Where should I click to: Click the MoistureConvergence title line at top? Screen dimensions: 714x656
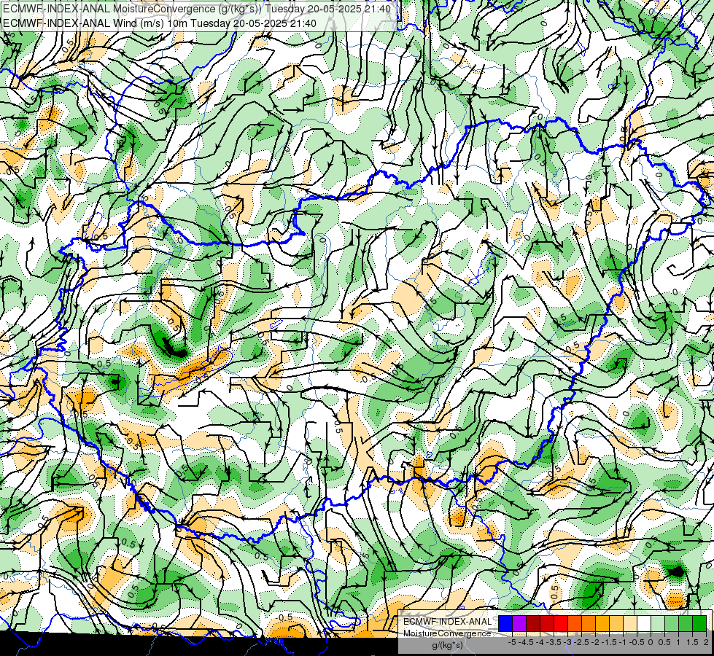point(197,9)
